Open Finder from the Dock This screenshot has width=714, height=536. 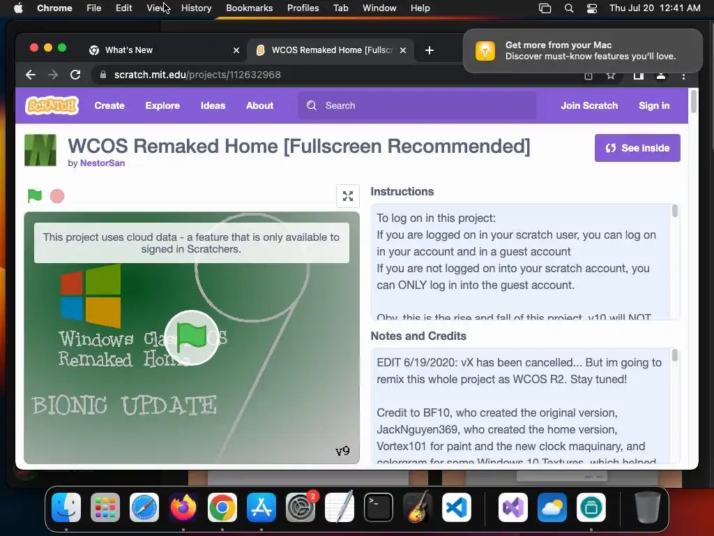66,507
